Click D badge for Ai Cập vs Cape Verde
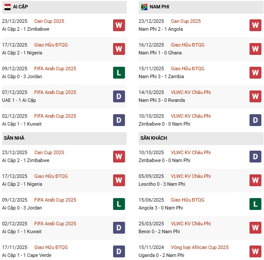 click(x=119, y=251)
